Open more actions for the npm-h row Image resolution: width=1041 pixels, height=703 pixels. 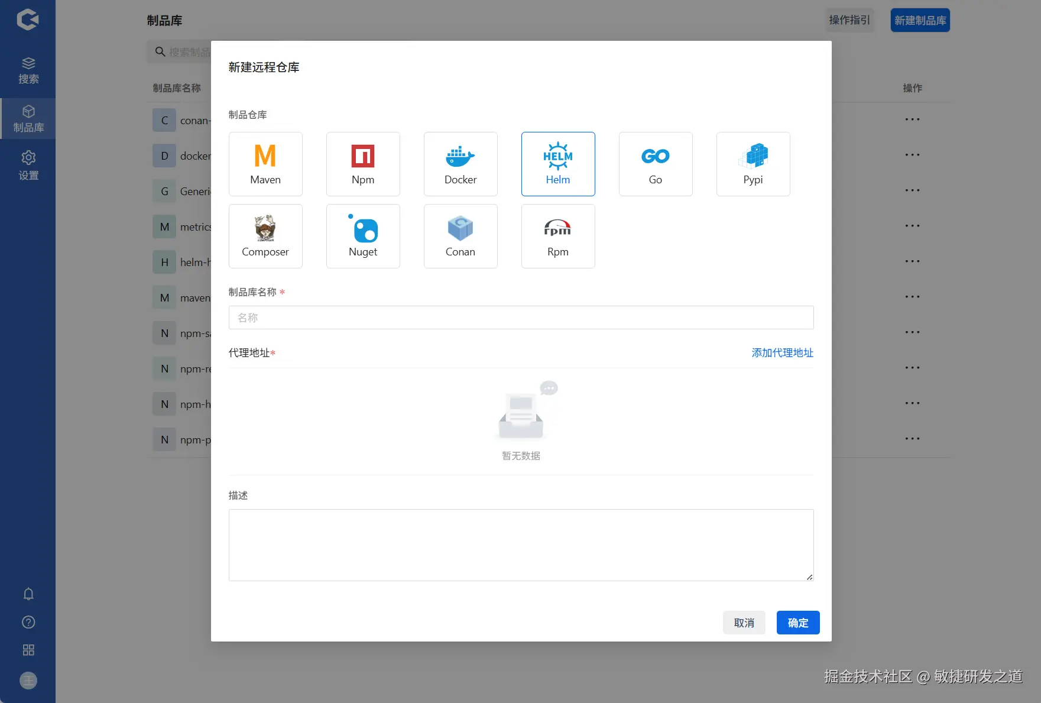pyautogui.click(x=912, y=403)
